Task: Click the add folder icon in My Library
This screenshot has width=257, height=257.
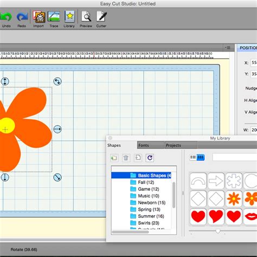Action: (x=114, y=158)
